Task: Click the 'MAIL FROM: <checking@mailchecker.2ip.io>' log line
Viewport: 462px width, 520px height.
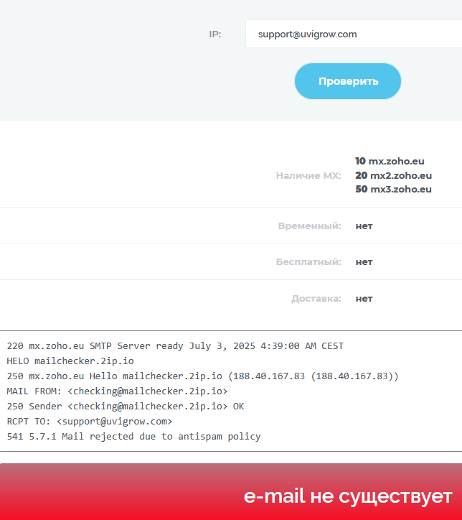Action: point(117,391)
